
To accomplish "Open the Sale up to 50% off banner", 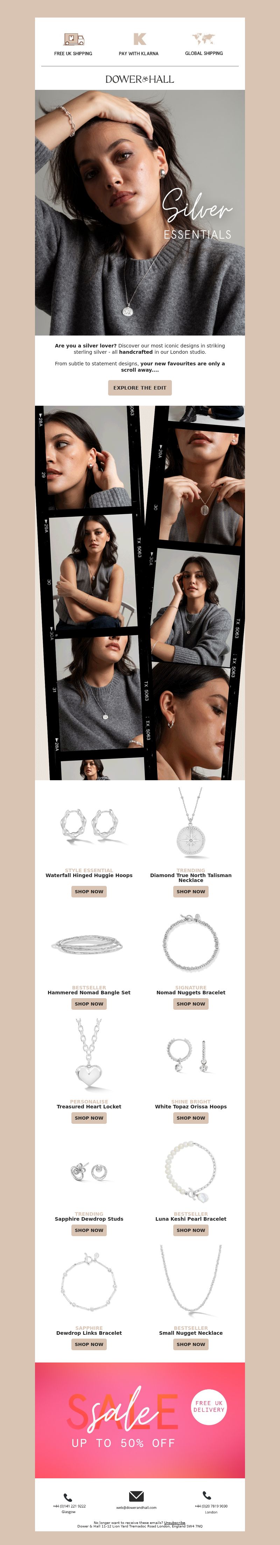I will point(140,1420).
